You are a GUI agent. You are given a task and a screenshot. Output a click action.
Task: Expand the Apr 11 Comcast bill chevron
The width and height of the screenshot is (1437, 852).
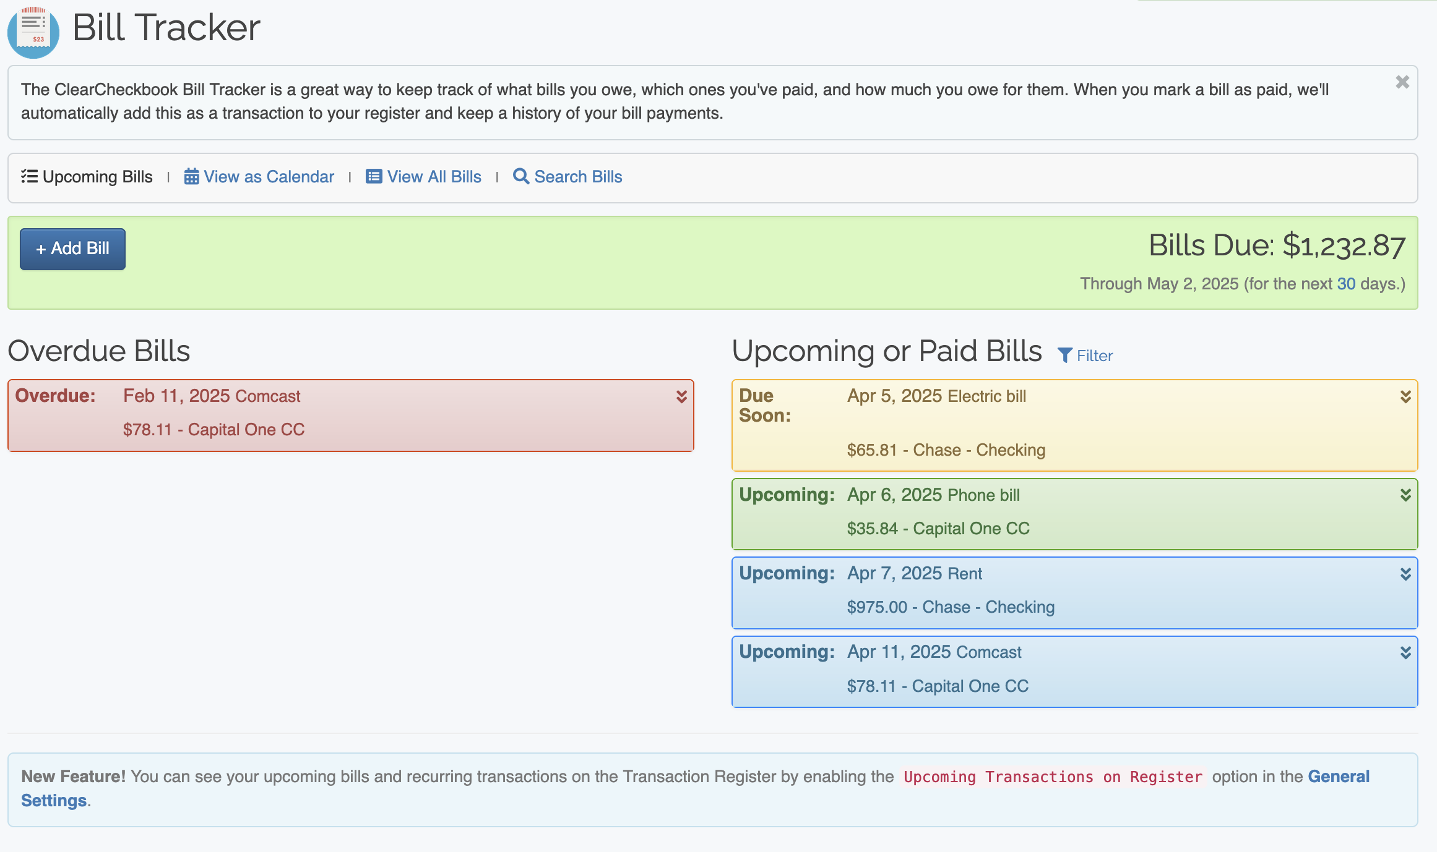(1405, 653)
